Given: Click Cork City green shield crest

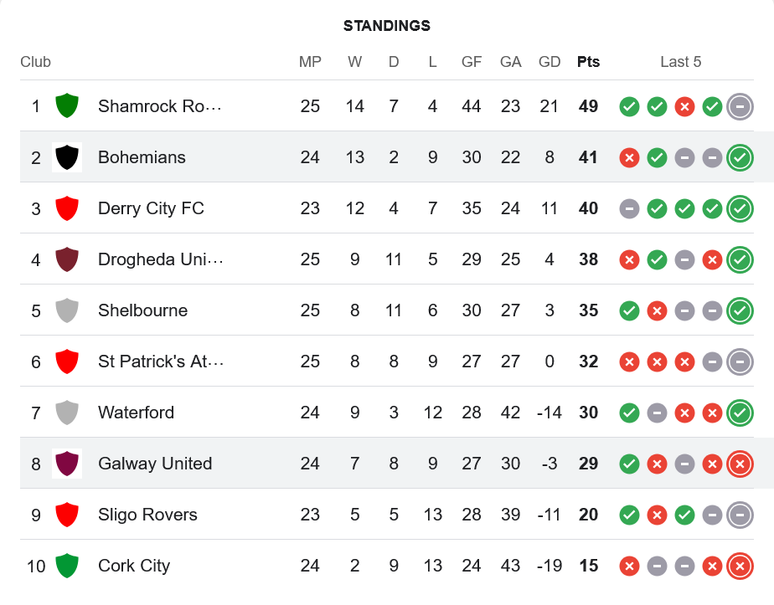Looking at the screenshot, I should pos(67,566).
